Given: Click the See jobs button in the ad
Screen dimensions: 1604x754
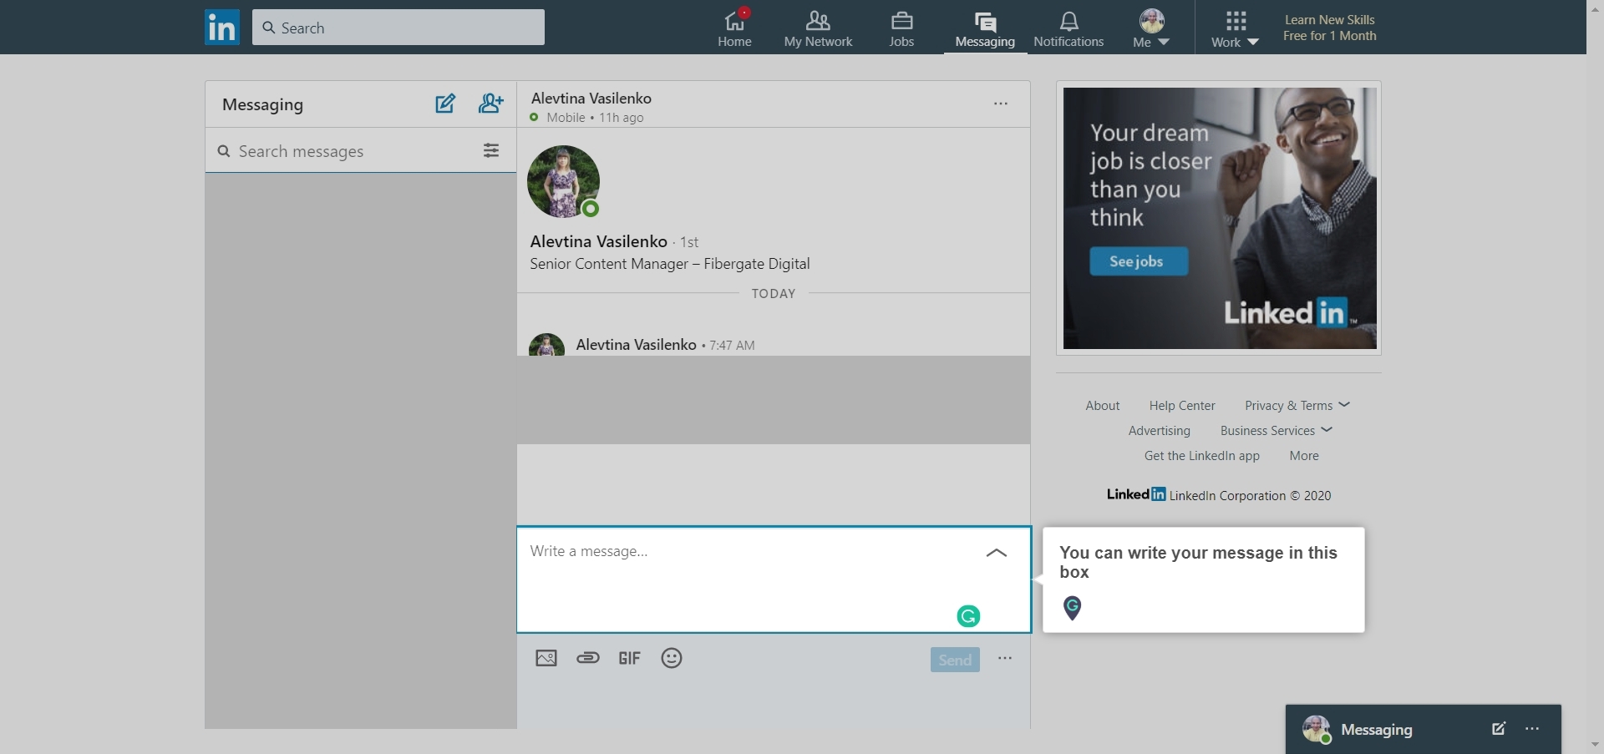Looking at the screenshot, I should coord(1139,261).
